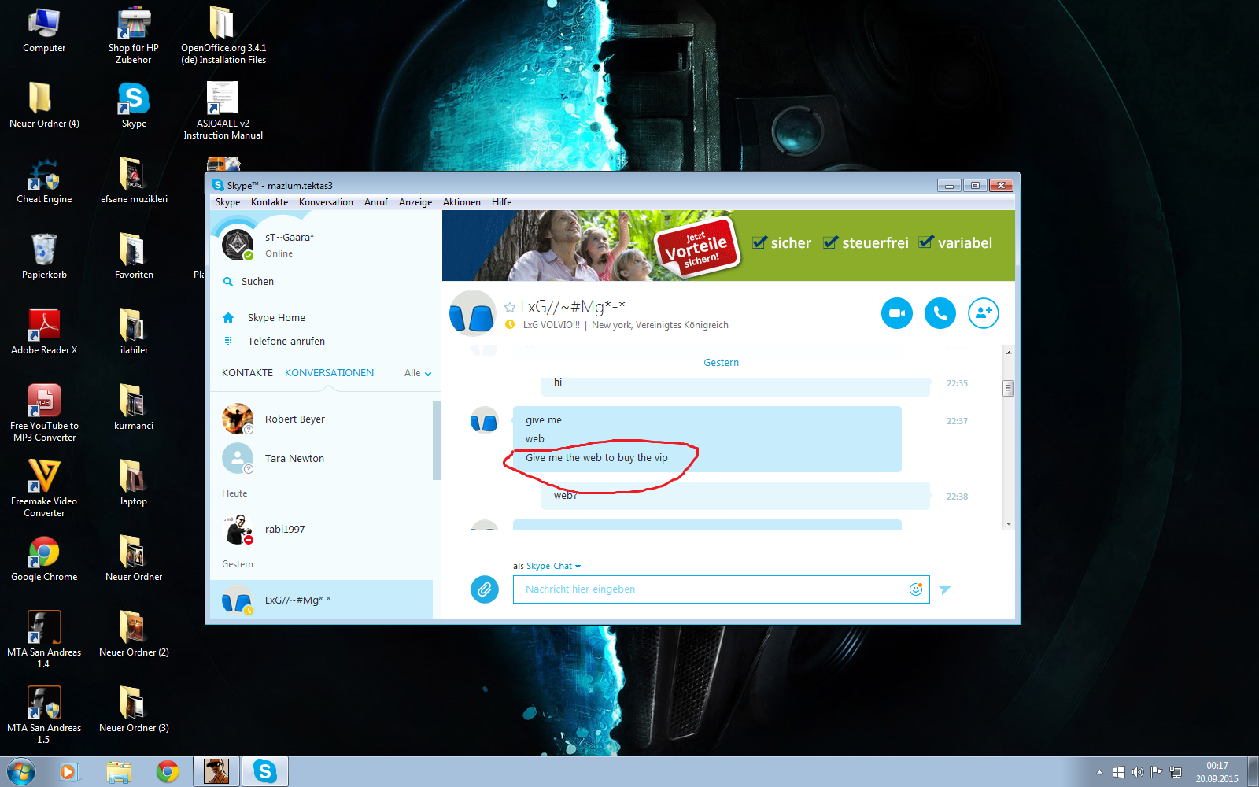Open Robert Beyer contact avatar

pyautogui.click(x=237, y=419)
